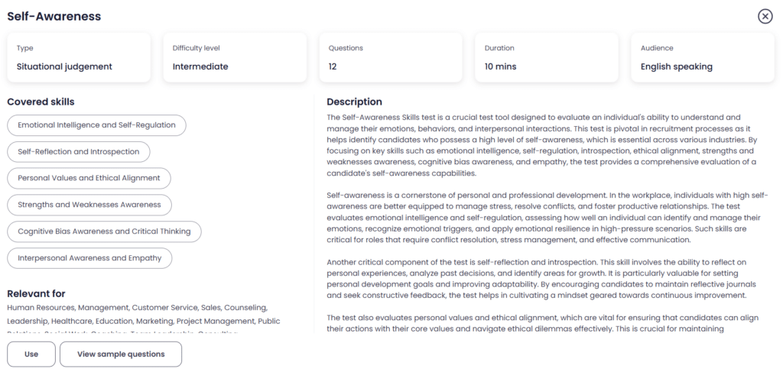Click the Relevant for heading
783x369 pixels.
click(36, 293)
